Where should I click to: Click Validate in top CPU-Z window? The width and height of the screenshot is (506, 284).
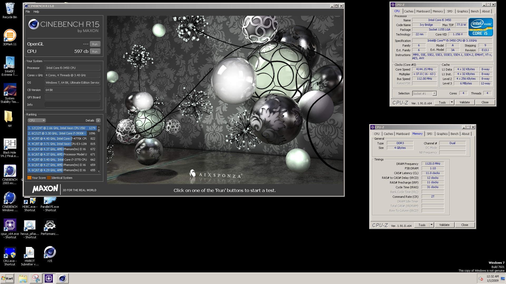(x=465, y=103)
